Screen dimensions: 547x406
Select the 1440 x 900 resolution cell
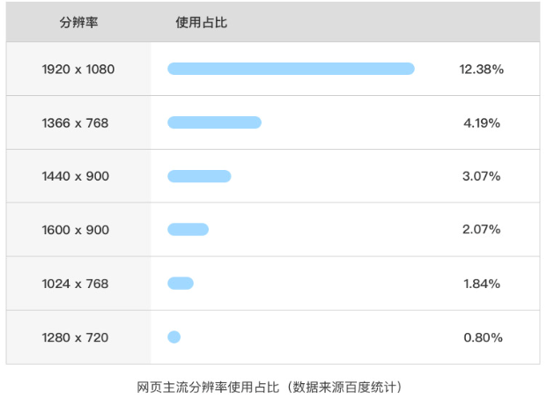[75, 176]
